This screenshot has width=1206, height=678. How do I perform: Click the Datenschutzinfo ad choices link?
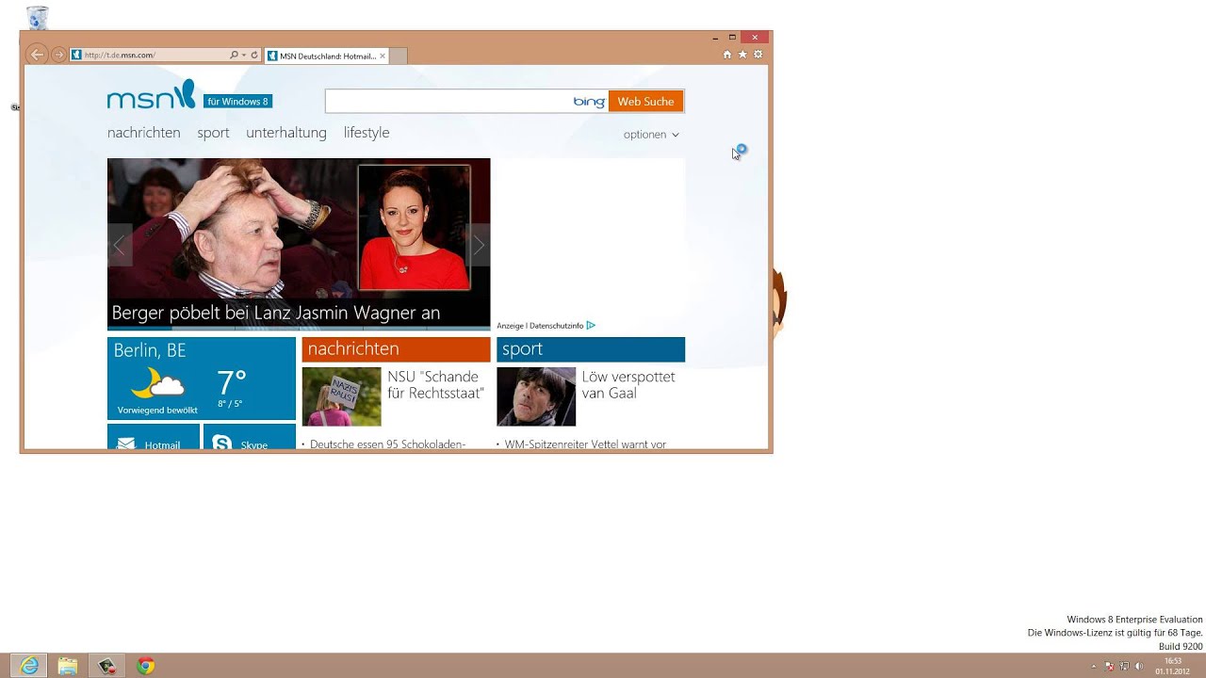coord(556,326)
